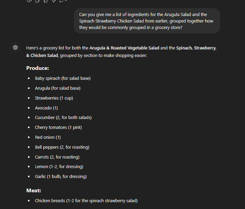
Task: Click the Produce: heading
Action: click(37, 68)
